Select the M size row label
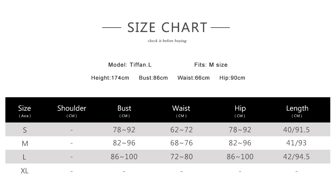The image size is (336, 178). (x=25, y=143)
